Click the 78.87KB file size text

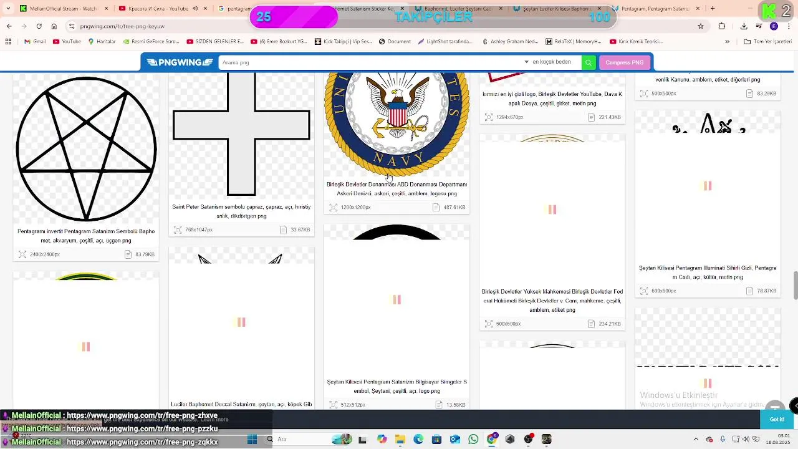pyautogui.click(x=766, y=291)
